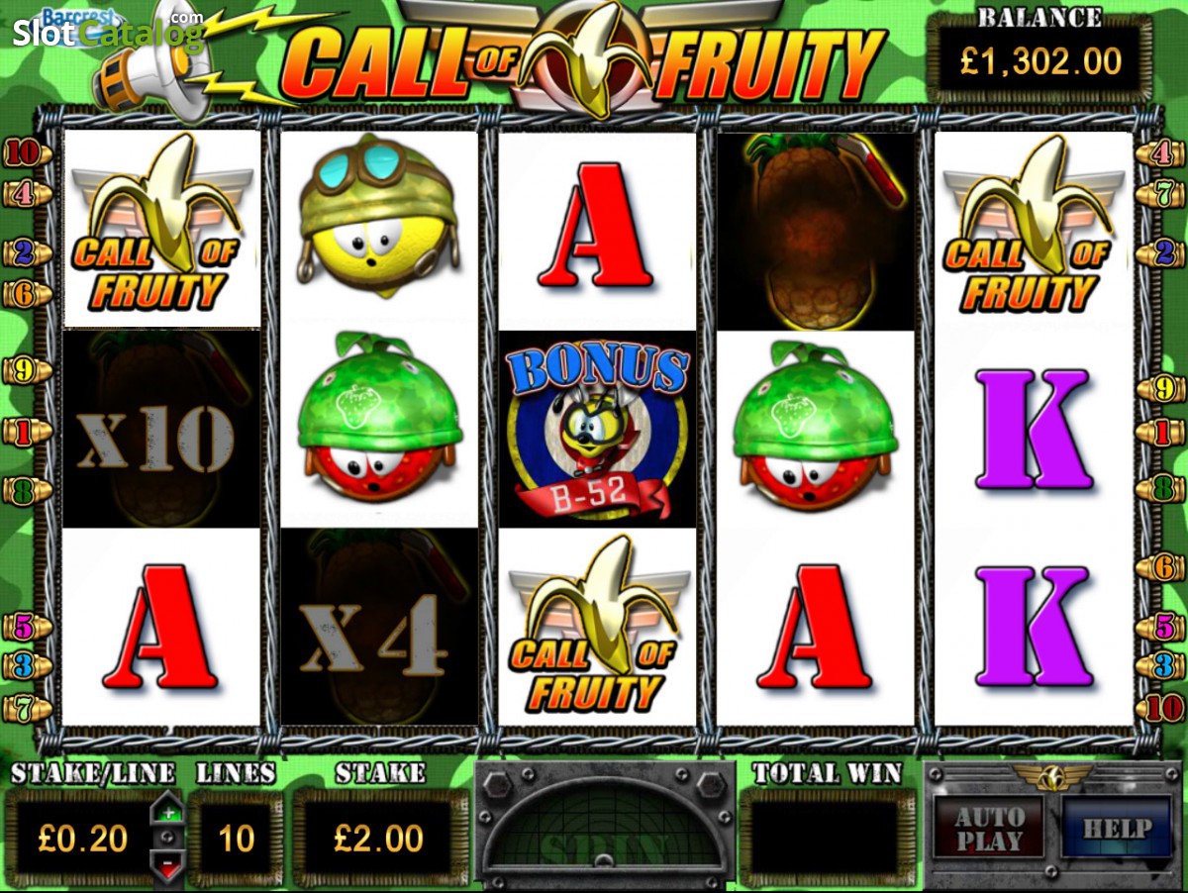Screen dimensions: 1188x893
Task: Click the £2.00 total stake display
Action: click(379, 839)
